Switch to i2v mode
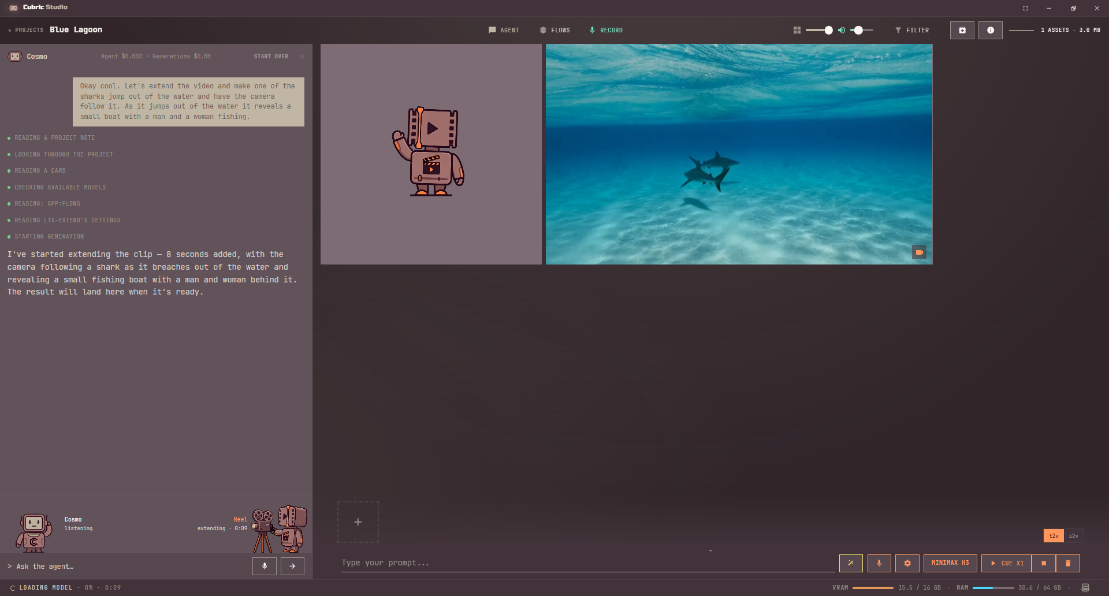 1074,536
